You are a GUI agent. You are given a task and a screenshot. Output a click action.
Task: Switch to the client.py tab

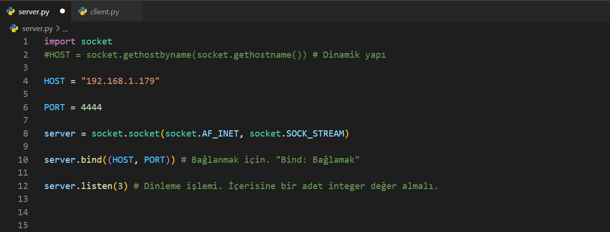pyautogui.click(x=104, y=11)
